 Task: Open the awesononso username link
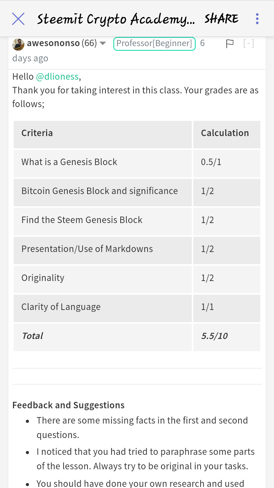point(53,43)
